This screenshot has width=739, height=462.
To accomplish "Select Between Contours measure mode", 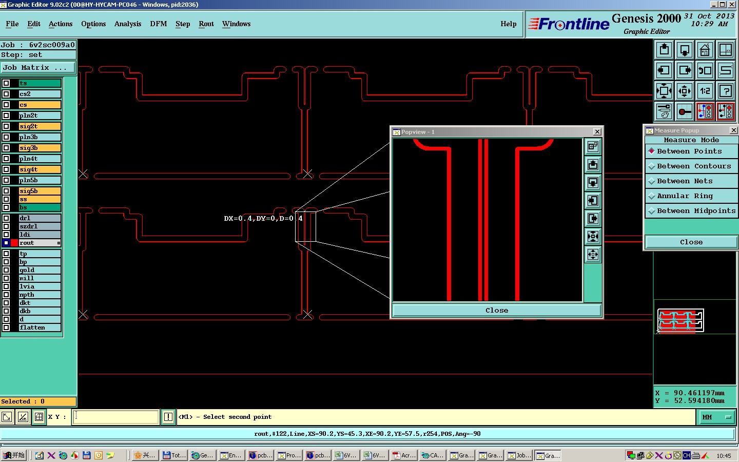I will (x=691, y=166).
